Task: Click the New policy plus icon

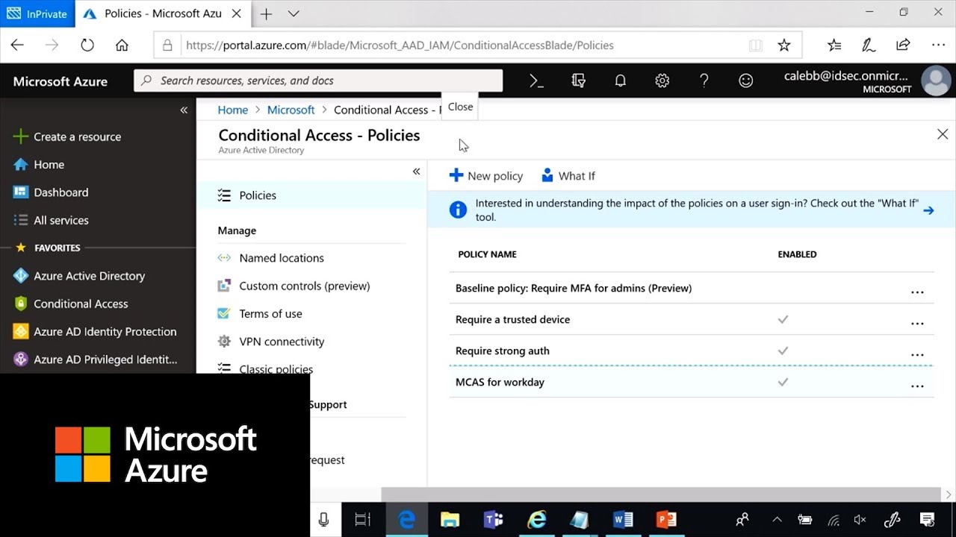Action: 456,175
